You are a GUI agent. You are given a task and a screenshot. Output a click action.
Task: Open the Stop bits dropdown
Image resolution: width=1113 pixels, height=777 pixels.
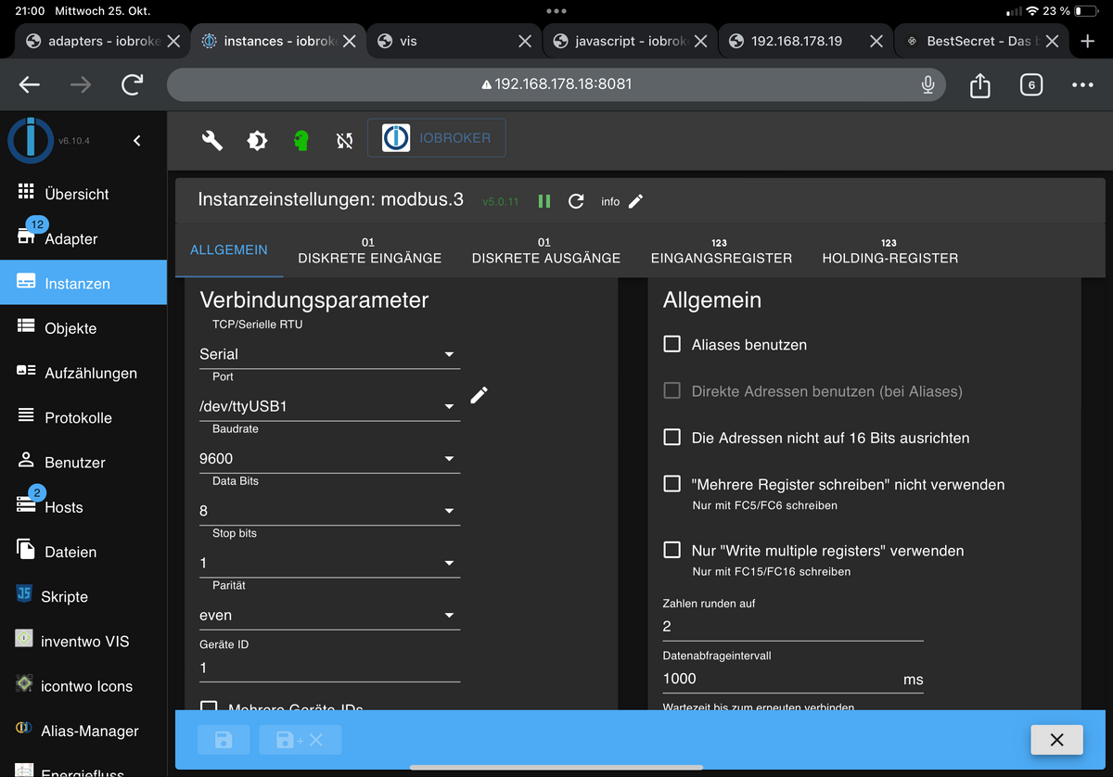(x=329, y=563)
